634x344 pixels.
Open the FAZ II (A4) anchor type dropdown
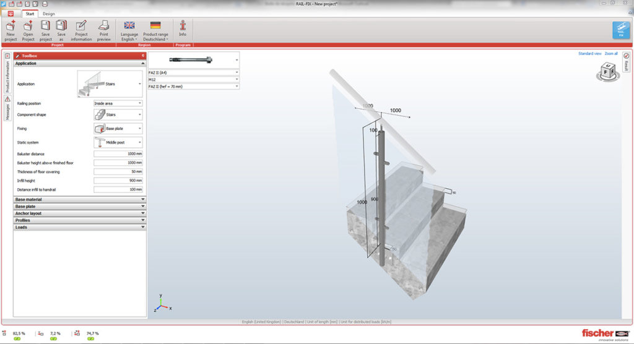coord(194,73)
